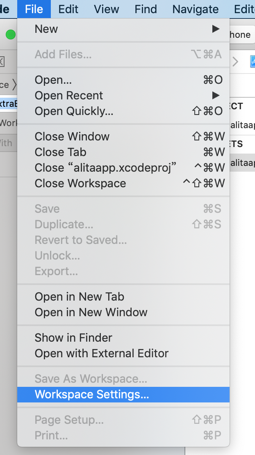Choose Close Window from the menu

pos(72,137)
